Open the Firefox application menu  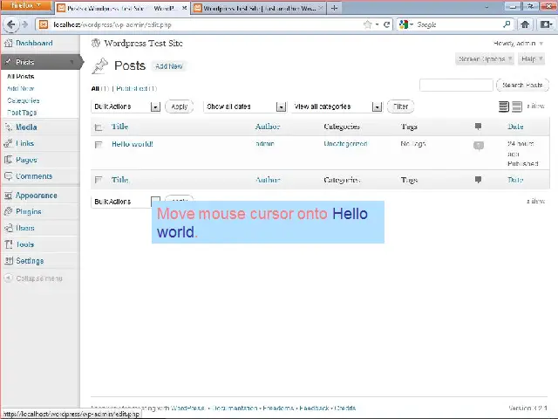point(26,6)
